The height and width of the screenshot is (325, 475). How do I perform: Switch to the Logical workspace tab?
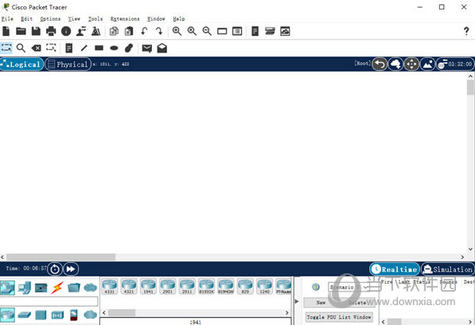pos(21,64)
